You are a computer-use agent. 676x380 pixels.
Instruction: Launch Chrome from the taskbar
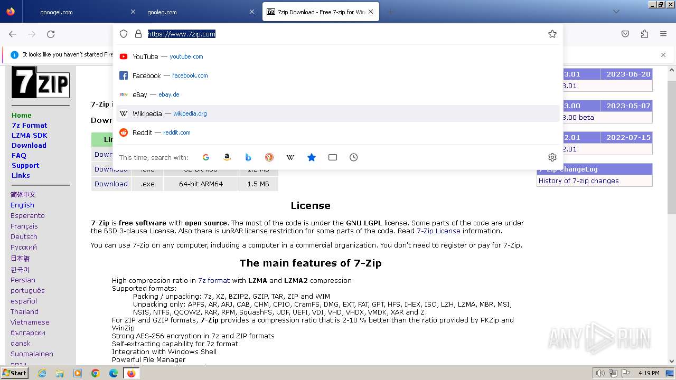point(96,373)
